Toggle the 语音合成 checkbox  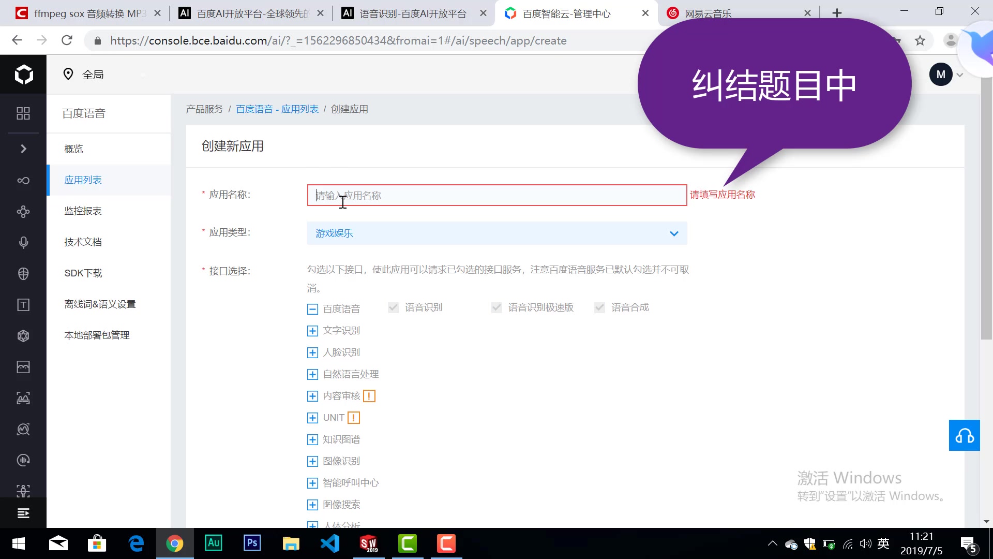[599, 307]
